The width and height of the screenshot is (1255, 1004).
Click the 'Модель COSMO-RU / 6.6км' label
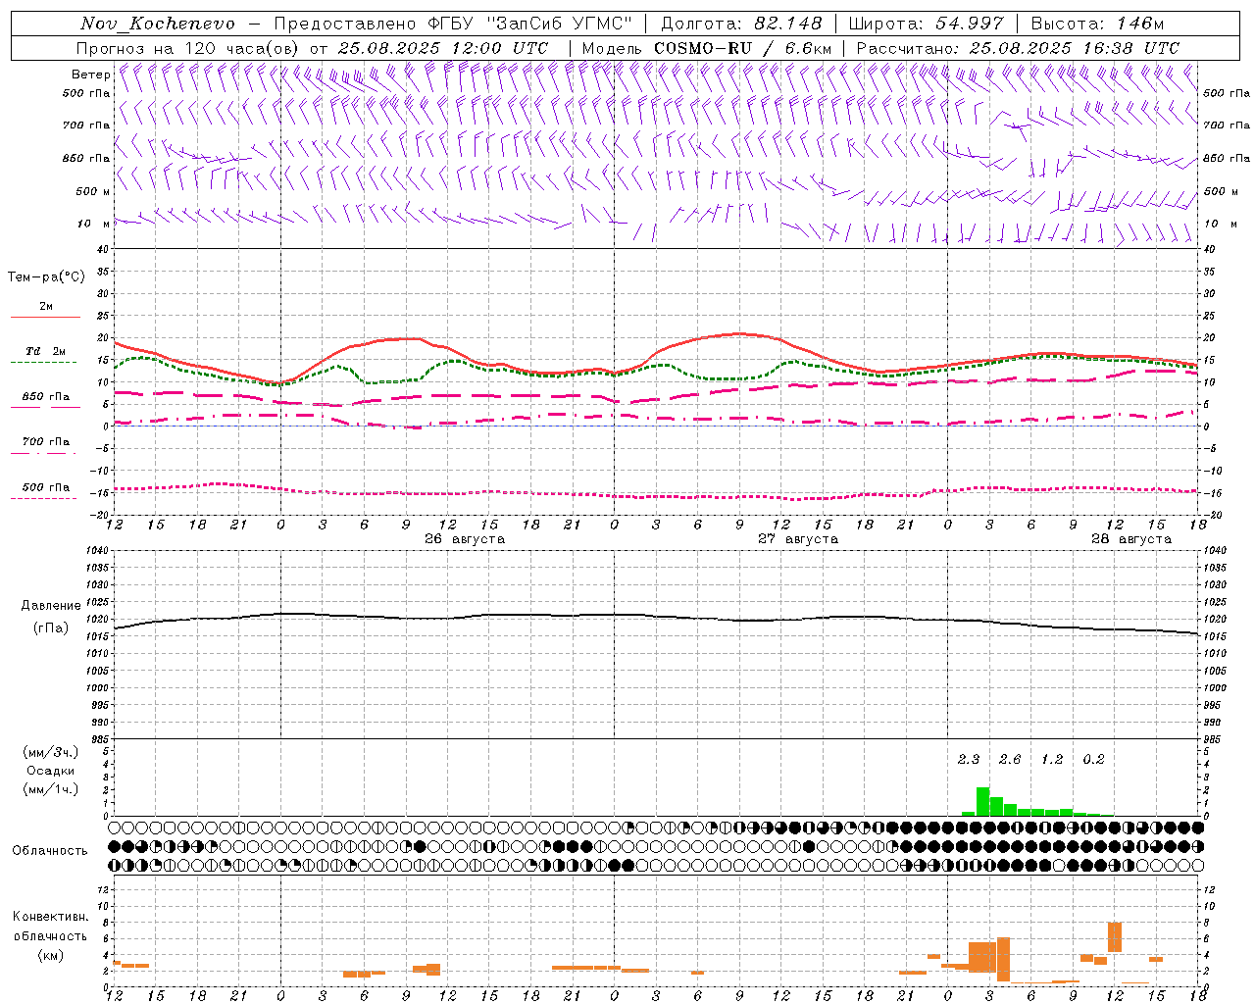[707, 48]
